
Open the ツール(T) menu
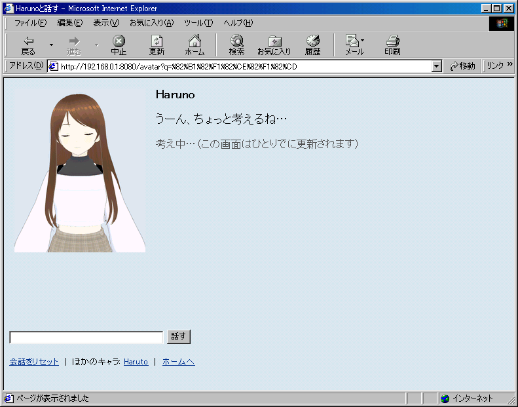pyautogui.click(x=198, y=23)
